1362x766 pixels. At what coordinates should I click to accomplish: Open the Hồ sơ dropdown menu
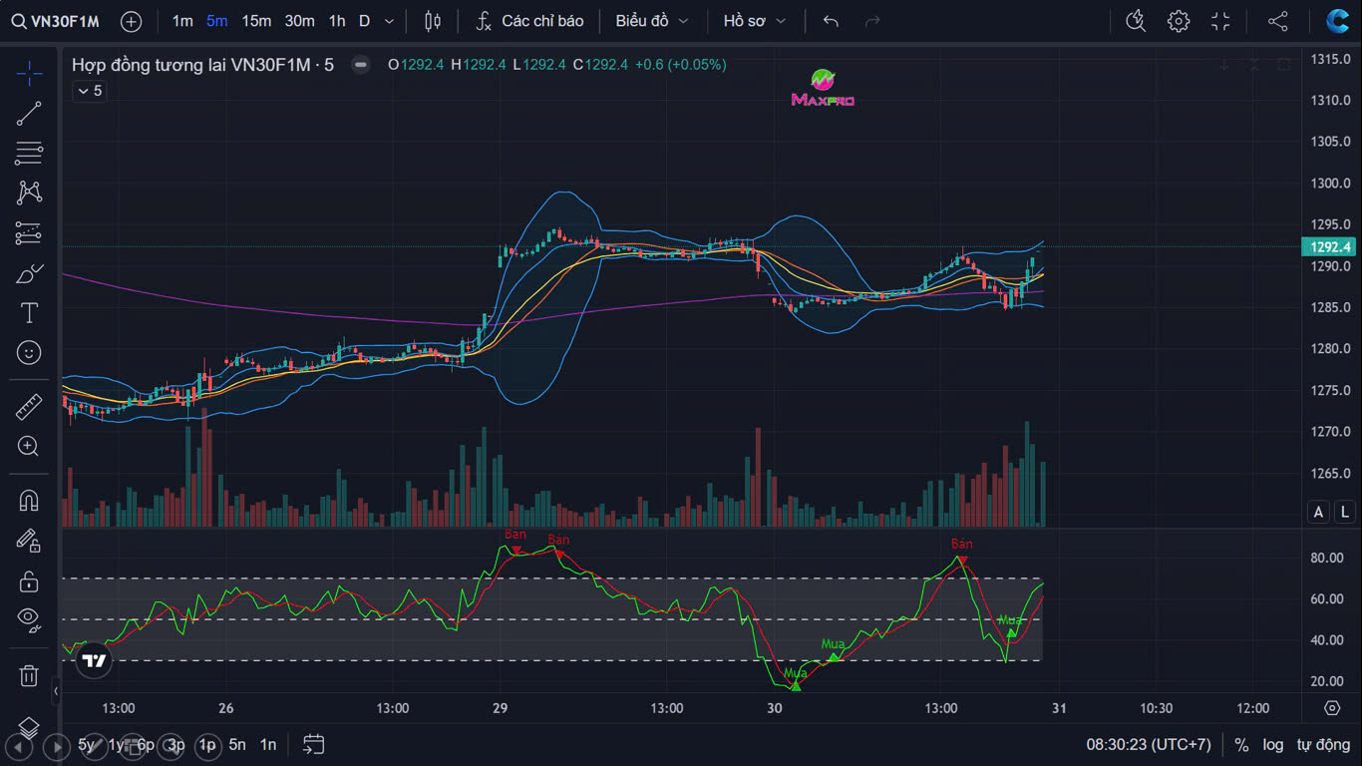[x=755, y=21]
